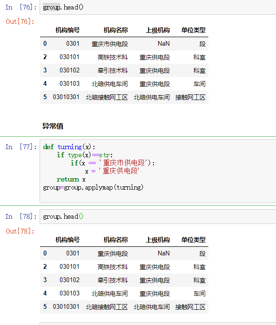The width and height of the screenshot is (276, 325).
Task: Click cell 北碚供电车间 in 机构名称 column of Out[76]
Action: click(110, 84)
